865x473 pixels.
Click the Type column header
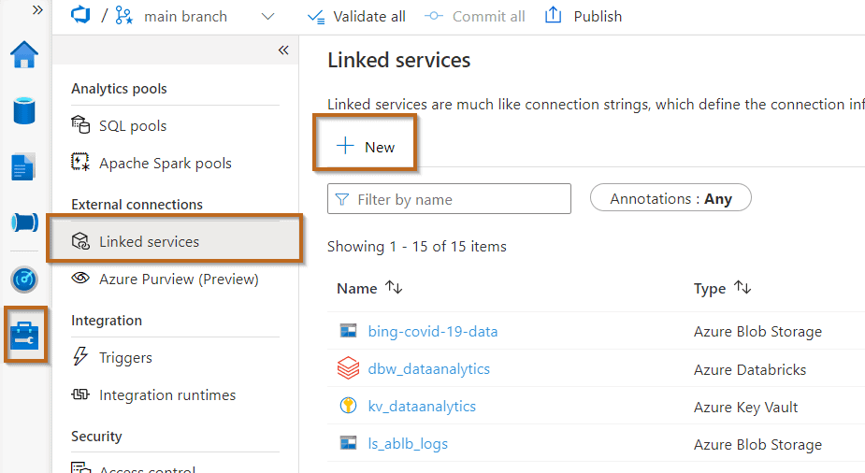710,288
